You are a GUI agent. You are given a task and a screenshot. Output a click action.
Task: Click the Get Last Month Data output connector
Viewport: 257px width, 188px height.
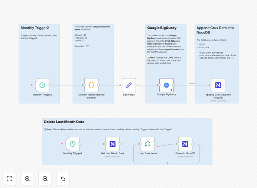120,144
